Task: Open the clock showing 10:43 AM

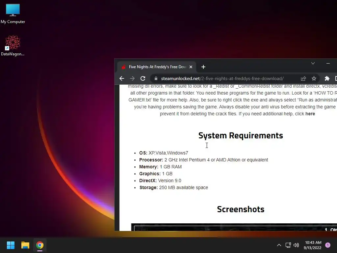Action: [x=313, y=245]
